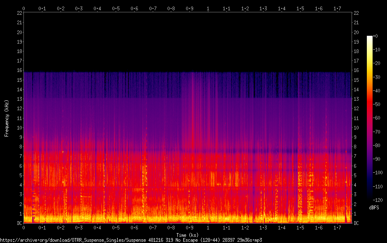This screenshot has height=243, width=387.
Task: Click the 8 kHz tick on right axis
Action: click(355, 147)
